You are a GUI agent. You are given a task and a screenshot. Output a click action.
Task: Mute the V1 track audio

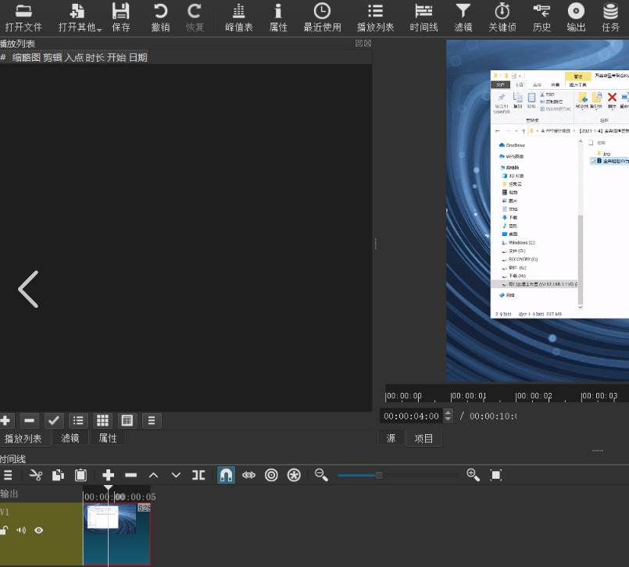click(x=21, y=530)
